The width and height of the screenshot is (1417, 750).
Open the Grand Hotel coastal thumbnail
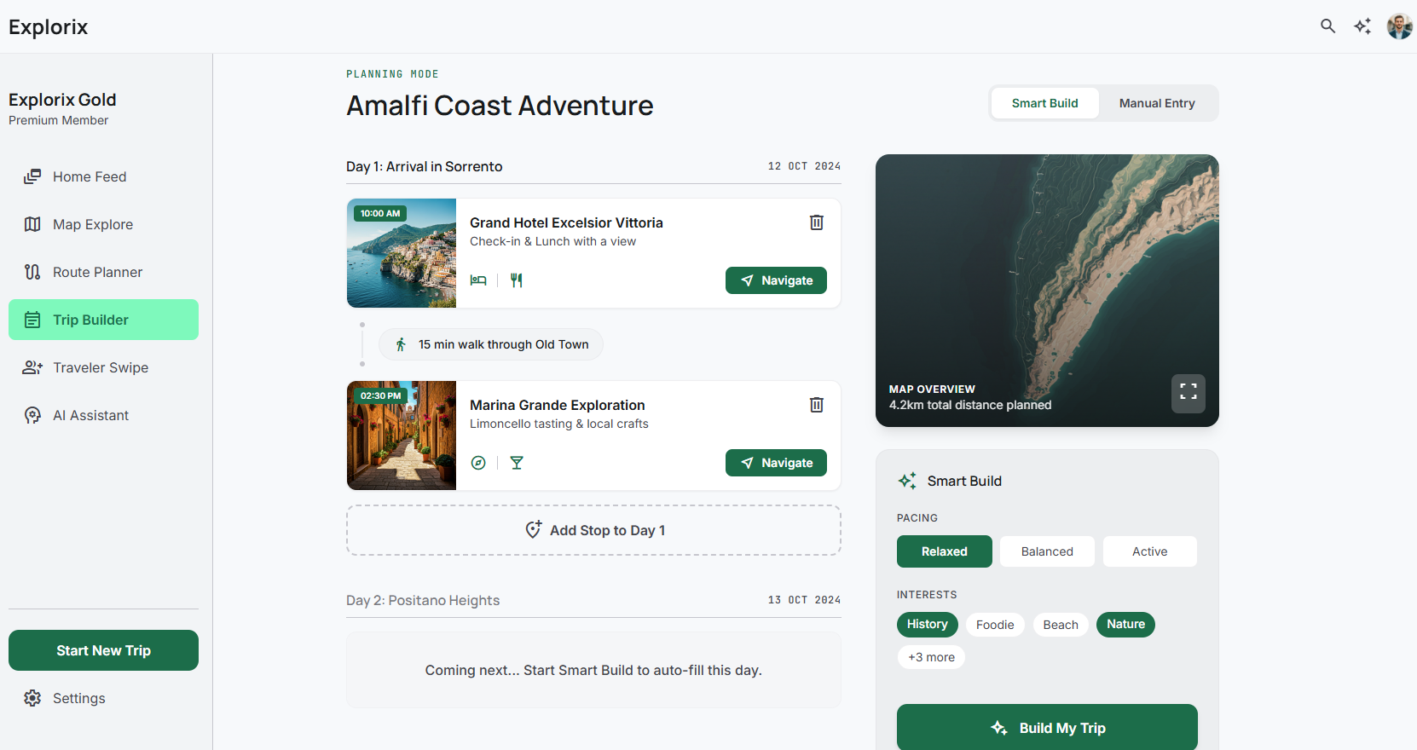pyautogui.click(x=402, y=253)
